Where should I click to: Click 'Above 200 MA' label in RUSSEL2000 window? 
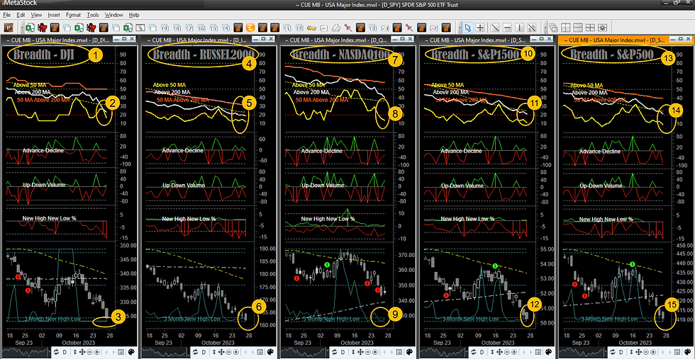coord(172,93)
